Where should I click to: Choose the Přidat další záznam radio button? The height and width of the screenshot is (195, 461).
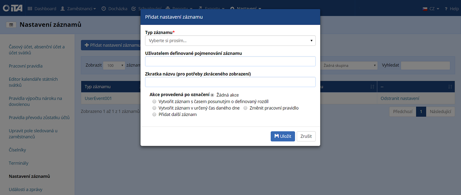point(154,115)
